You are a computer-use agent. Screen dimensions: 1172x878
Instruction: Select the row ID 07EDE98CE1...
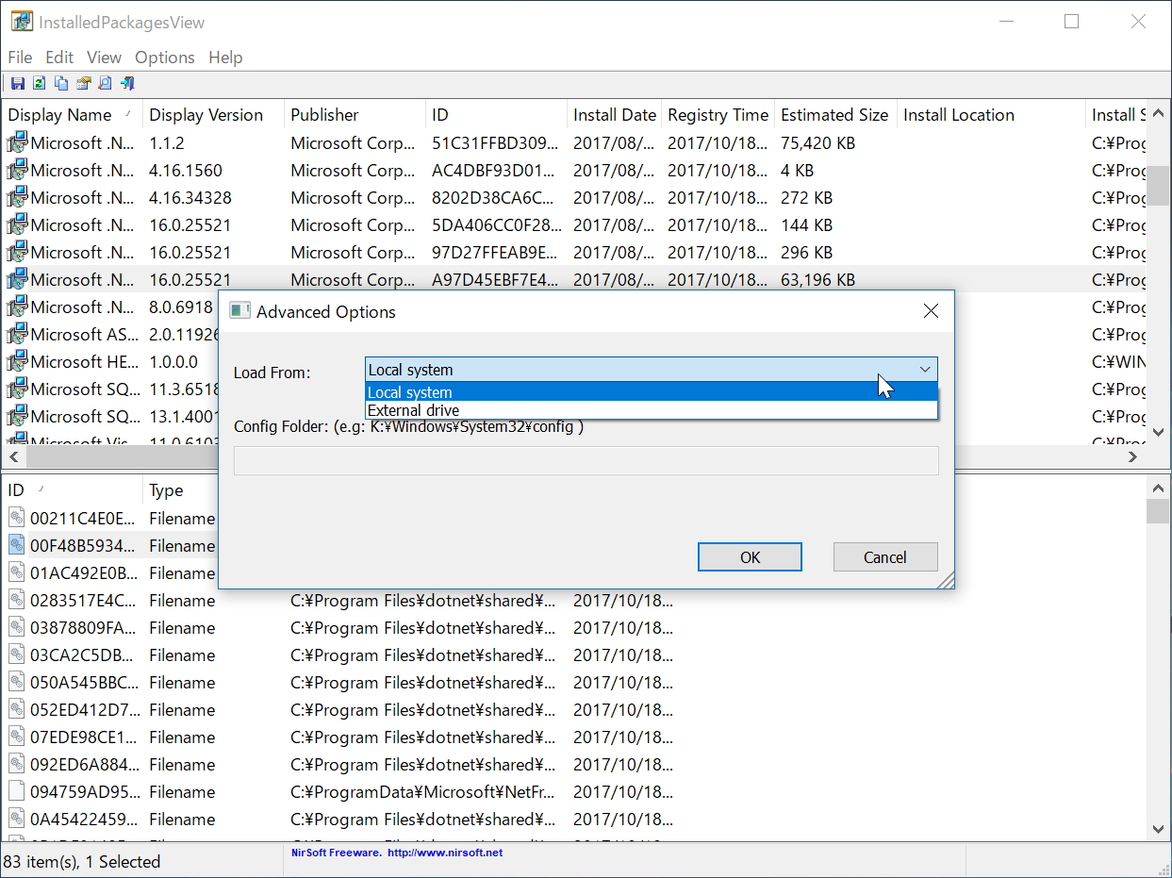[84, 737]
